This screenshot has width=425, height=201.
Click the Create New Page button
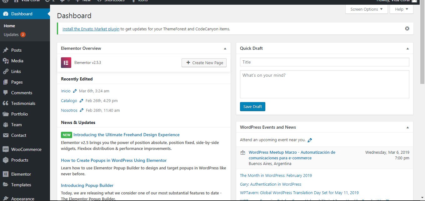pos(204,63)
